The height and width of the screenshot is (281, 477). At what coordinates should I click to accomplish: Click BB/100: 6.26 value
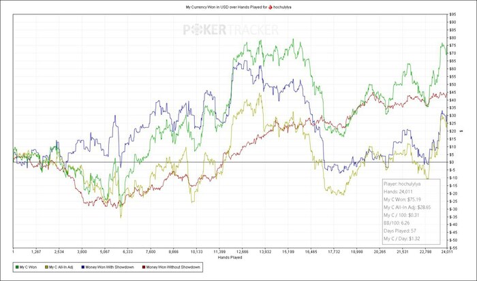click(397, 223)
